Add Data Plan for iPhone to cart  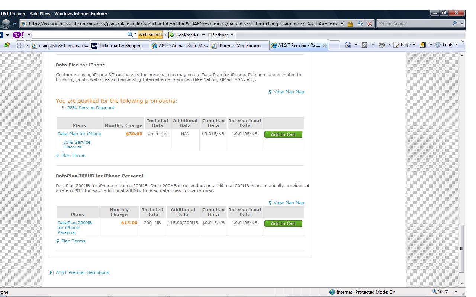(x=283, y=134)
